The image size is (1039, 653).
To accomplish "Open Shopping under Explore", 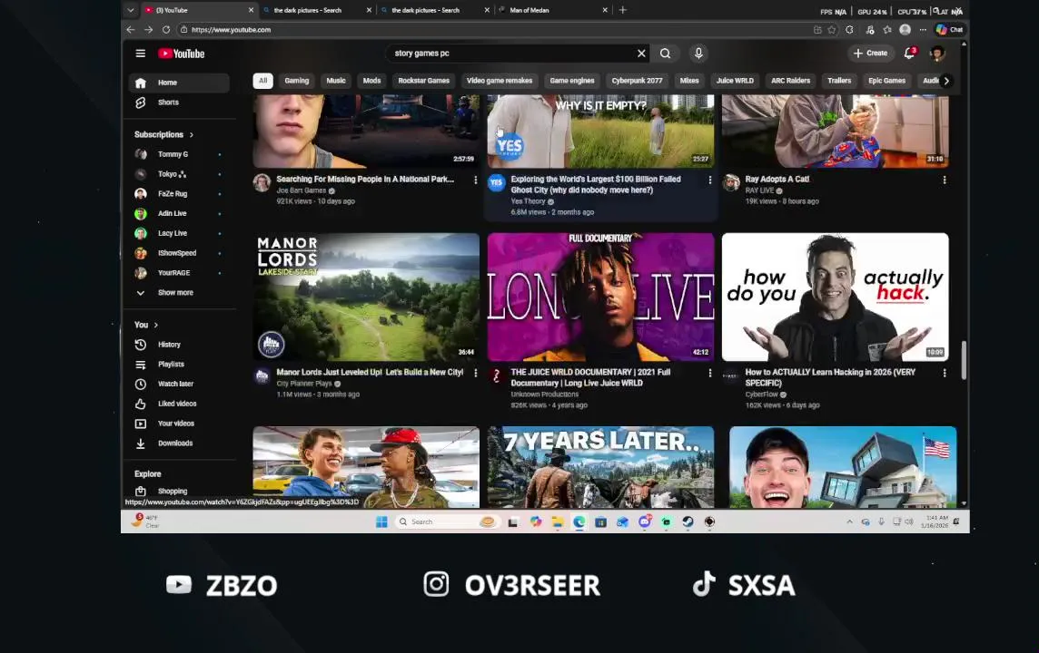I will [x=179, y=491].
